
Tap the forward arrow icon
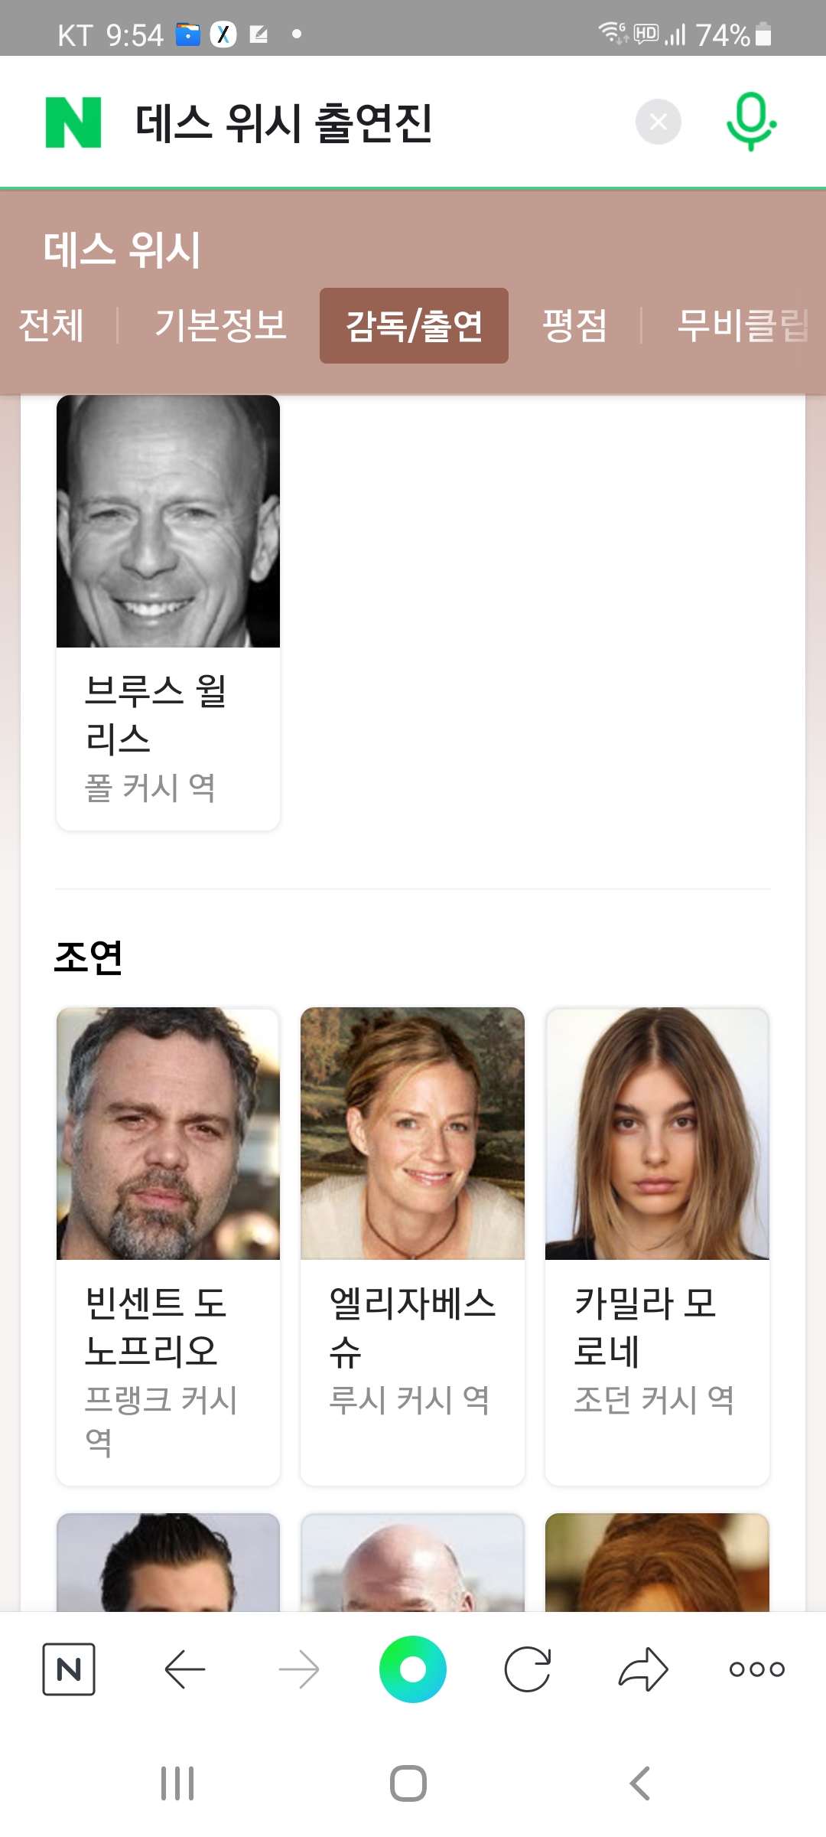[299, 1669]
